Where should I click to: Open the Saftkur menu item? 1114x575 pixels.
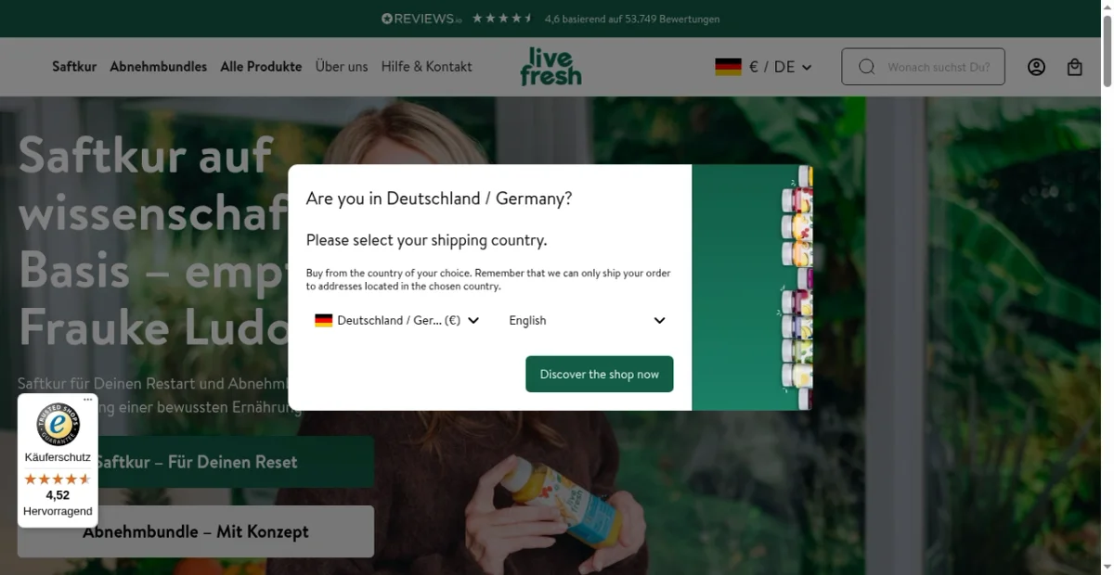[74, 67]
